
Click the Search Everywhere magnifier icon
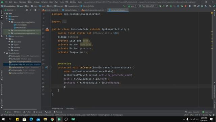pyautogui.click(x=210, y=6)
